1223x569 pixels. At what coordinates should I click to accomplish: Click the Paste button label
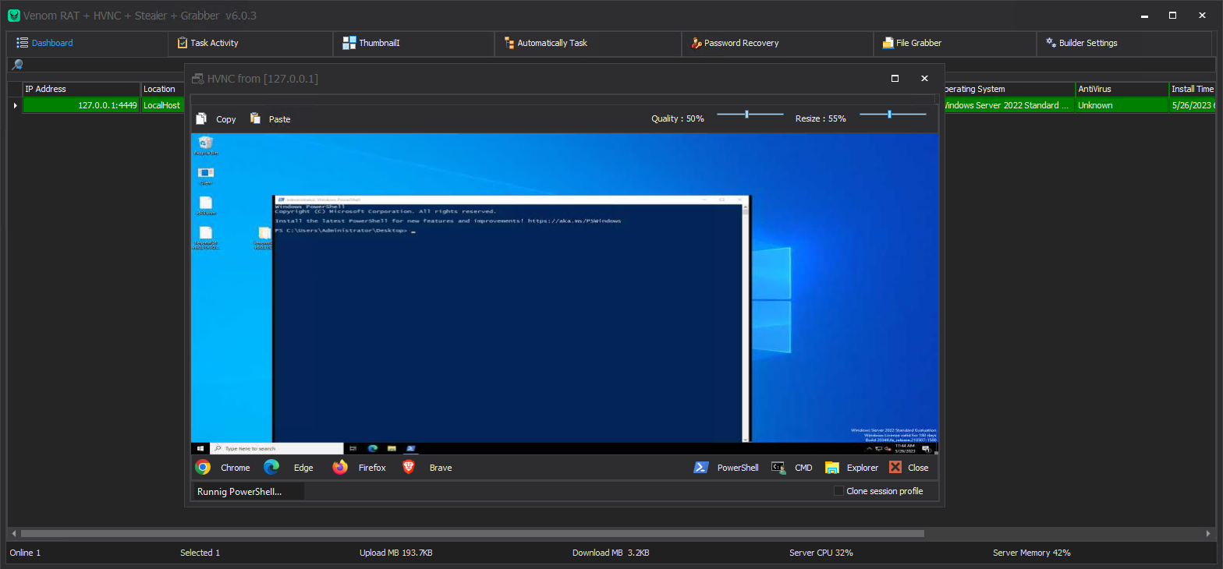click(279, 119)
